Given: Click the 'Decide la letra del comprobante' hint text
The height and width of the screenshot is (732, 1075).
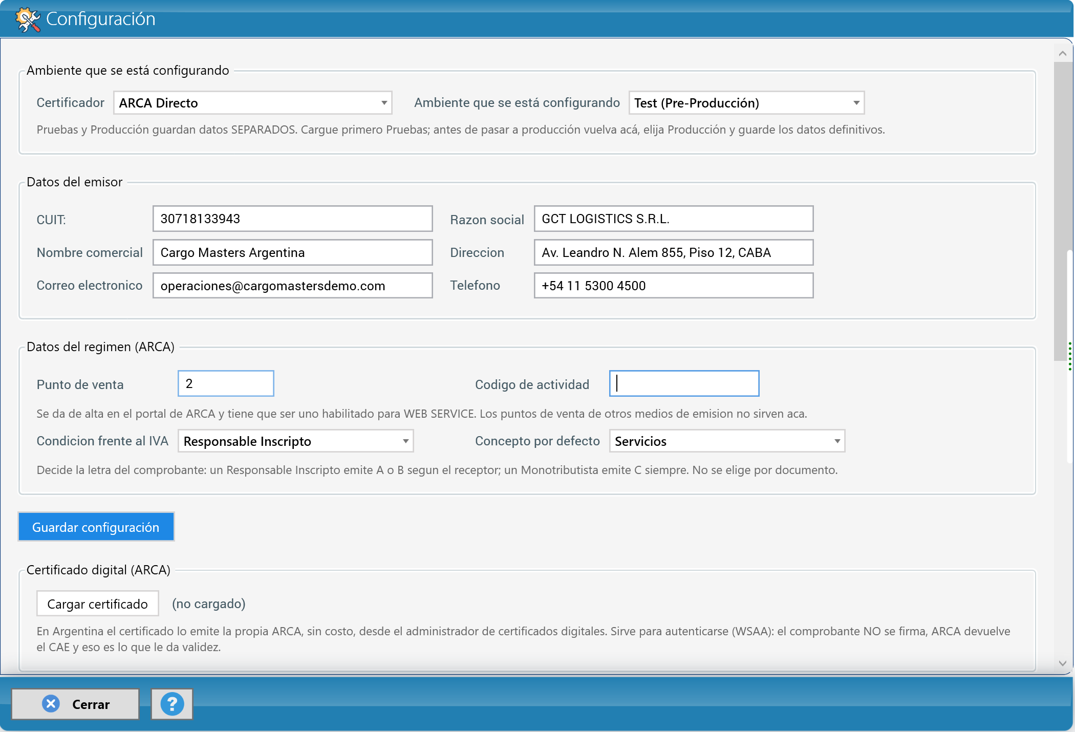Looking at the screenshot, I should [x=437, y=470].
